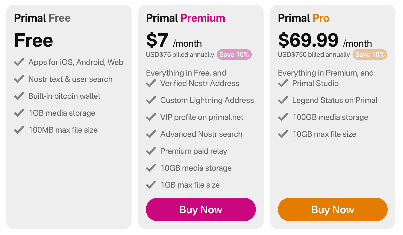Click checkmark next to 100GB media storage

pos(283,117)
